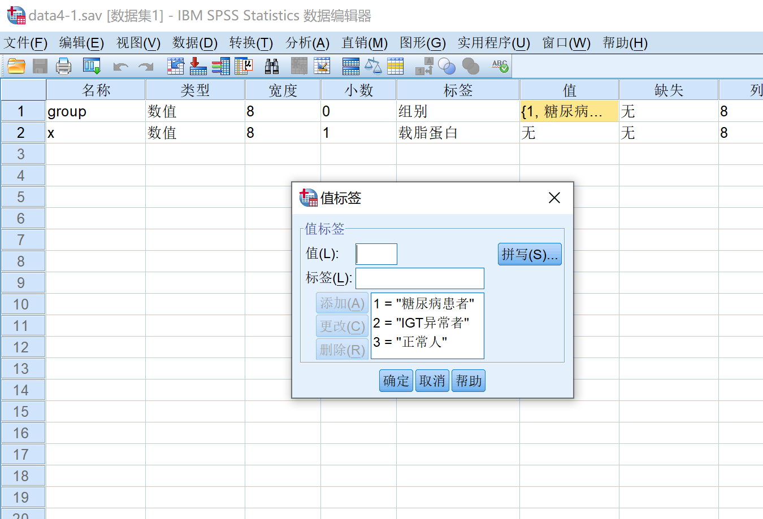Open the Recall recent dialogs icon

click(x=91, y=67)
